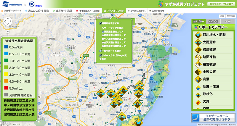Viewport: 237px width, 126px height.
Task: Select the 火災 category icon
Action: [198, 103]
